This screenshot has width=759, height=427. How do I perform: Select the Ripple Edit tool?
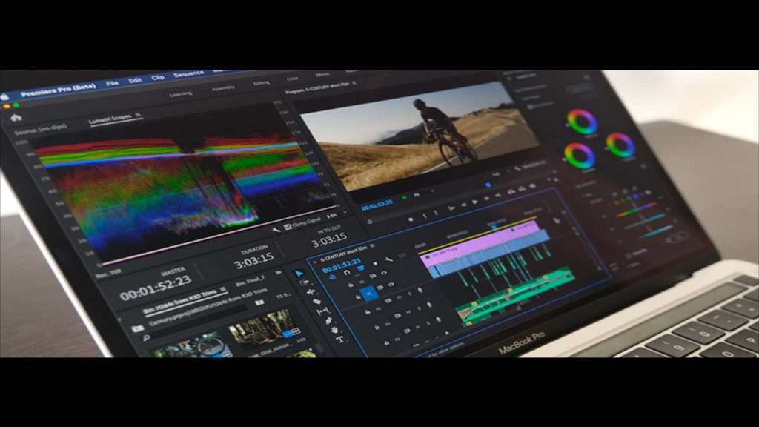tap(311, 291)
